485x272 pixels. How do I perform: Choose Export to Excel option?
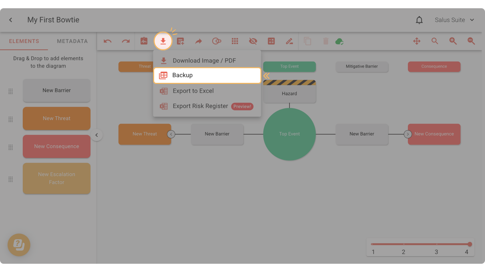click(x=193, y=91)
